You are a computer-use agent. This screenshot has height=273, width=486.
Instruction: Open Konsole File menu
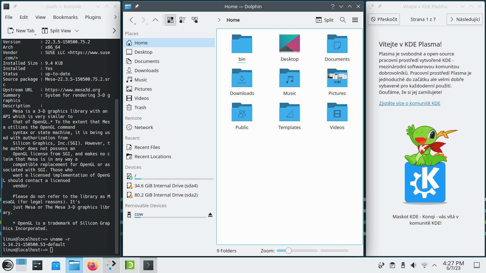tap(9, 17)
